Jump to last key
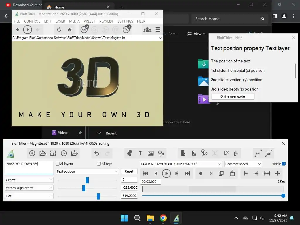 coord(187,173)
